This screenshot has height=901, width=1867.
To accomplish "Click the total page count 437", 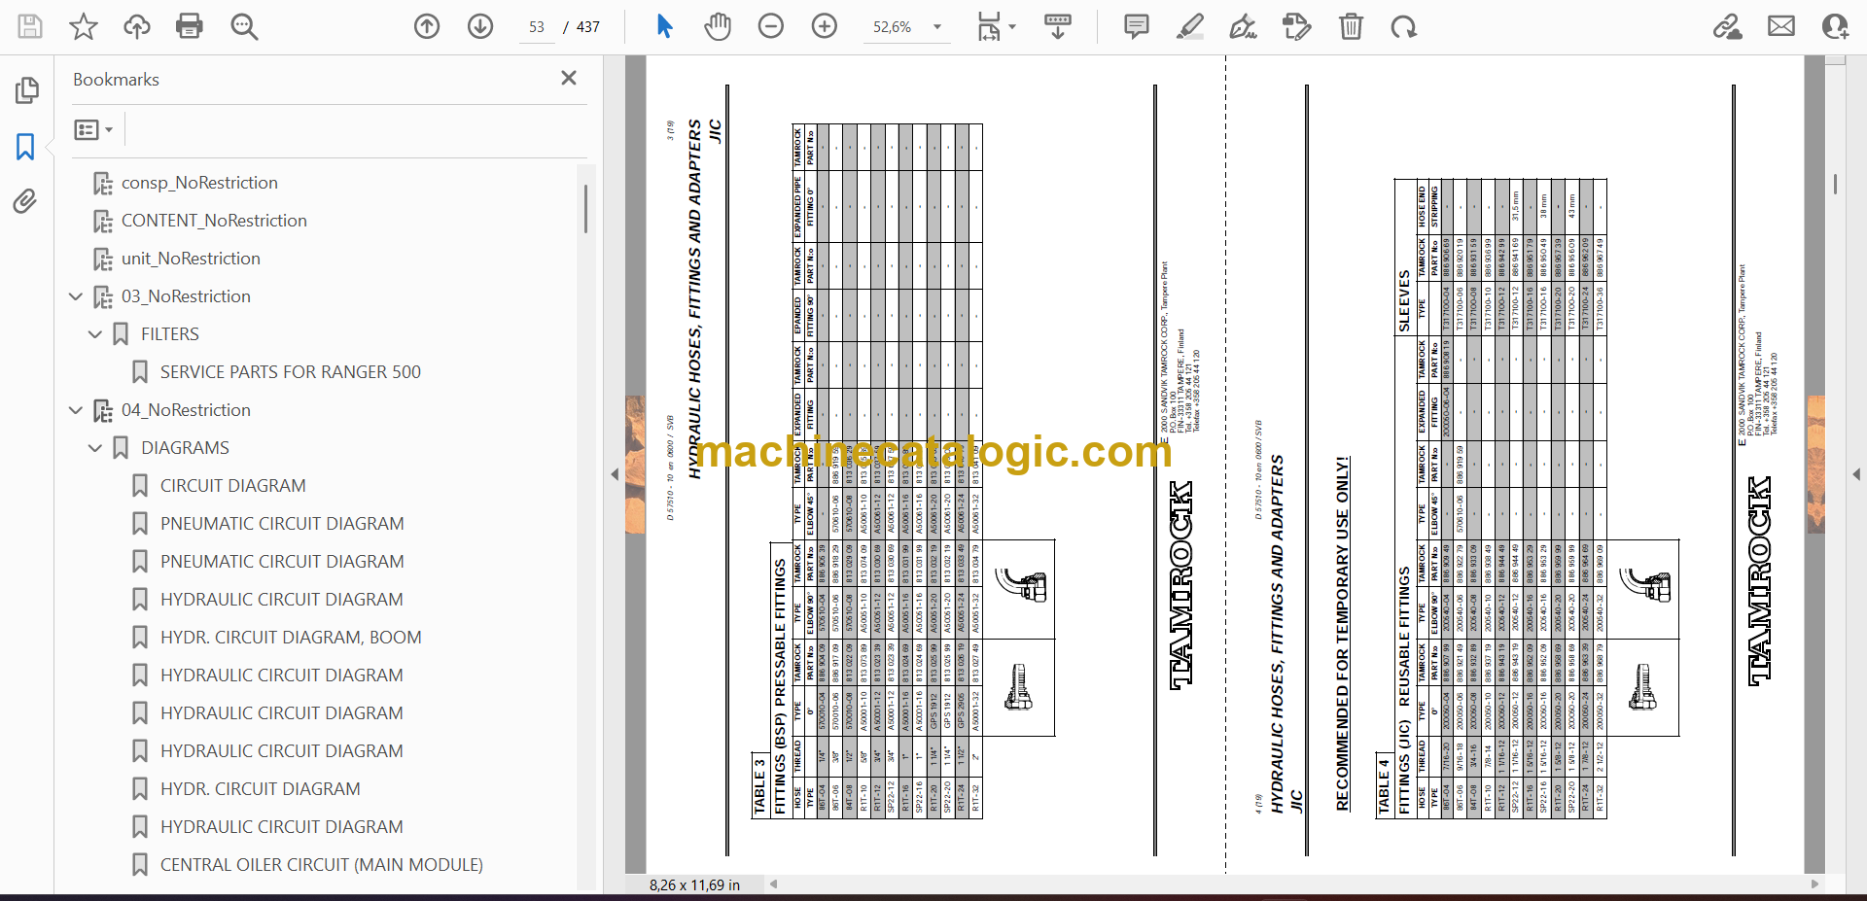I will tap(588, 27).
